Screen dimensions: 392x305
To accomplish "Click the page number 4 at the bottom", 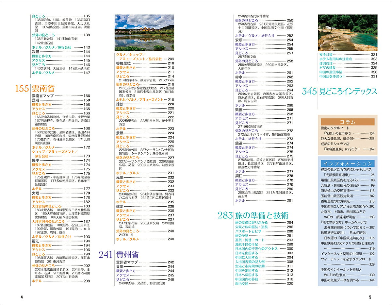I will [22, 297].
